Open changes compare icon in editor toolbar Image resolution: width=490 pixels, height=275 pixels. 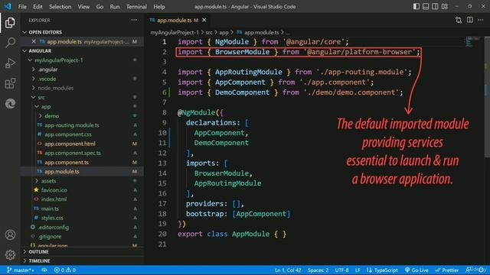pos(459,20)
